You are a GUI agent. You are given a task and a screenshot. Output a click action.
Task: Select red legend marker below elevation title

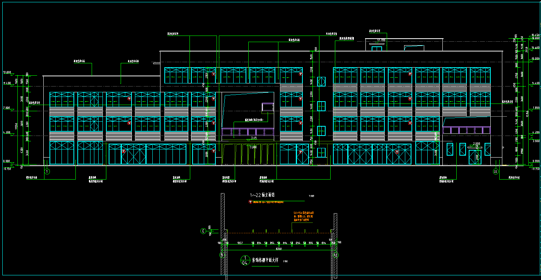(x=250, y=202)
